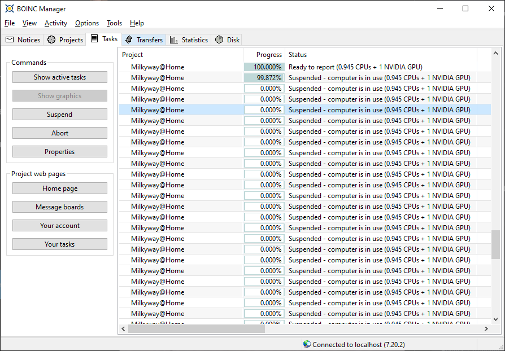Sort by the Status column header
505x351 pixels.
(381, 55)
